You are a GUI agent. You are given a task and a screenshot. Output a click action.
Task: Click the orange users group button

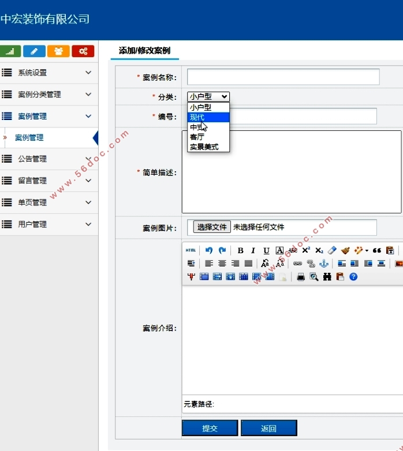pos(58,51)
